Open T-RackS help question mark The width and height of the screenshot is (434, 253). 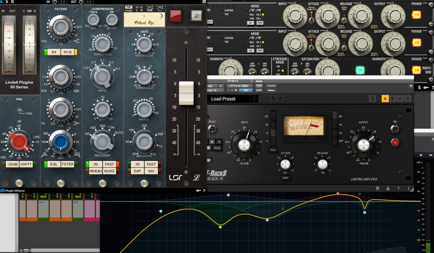pyautogui.click(x=398, y=189)
